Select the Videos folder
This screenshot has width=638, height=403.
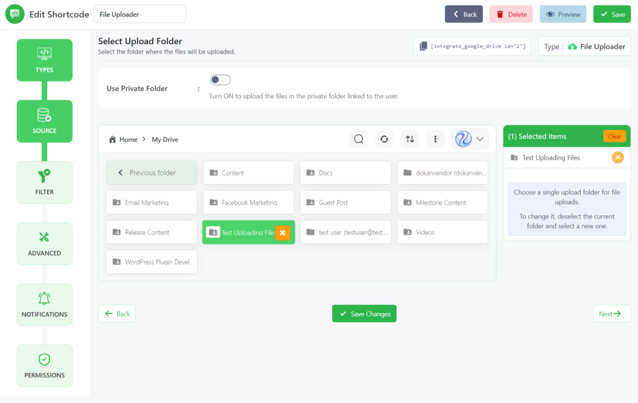(442, 232)
